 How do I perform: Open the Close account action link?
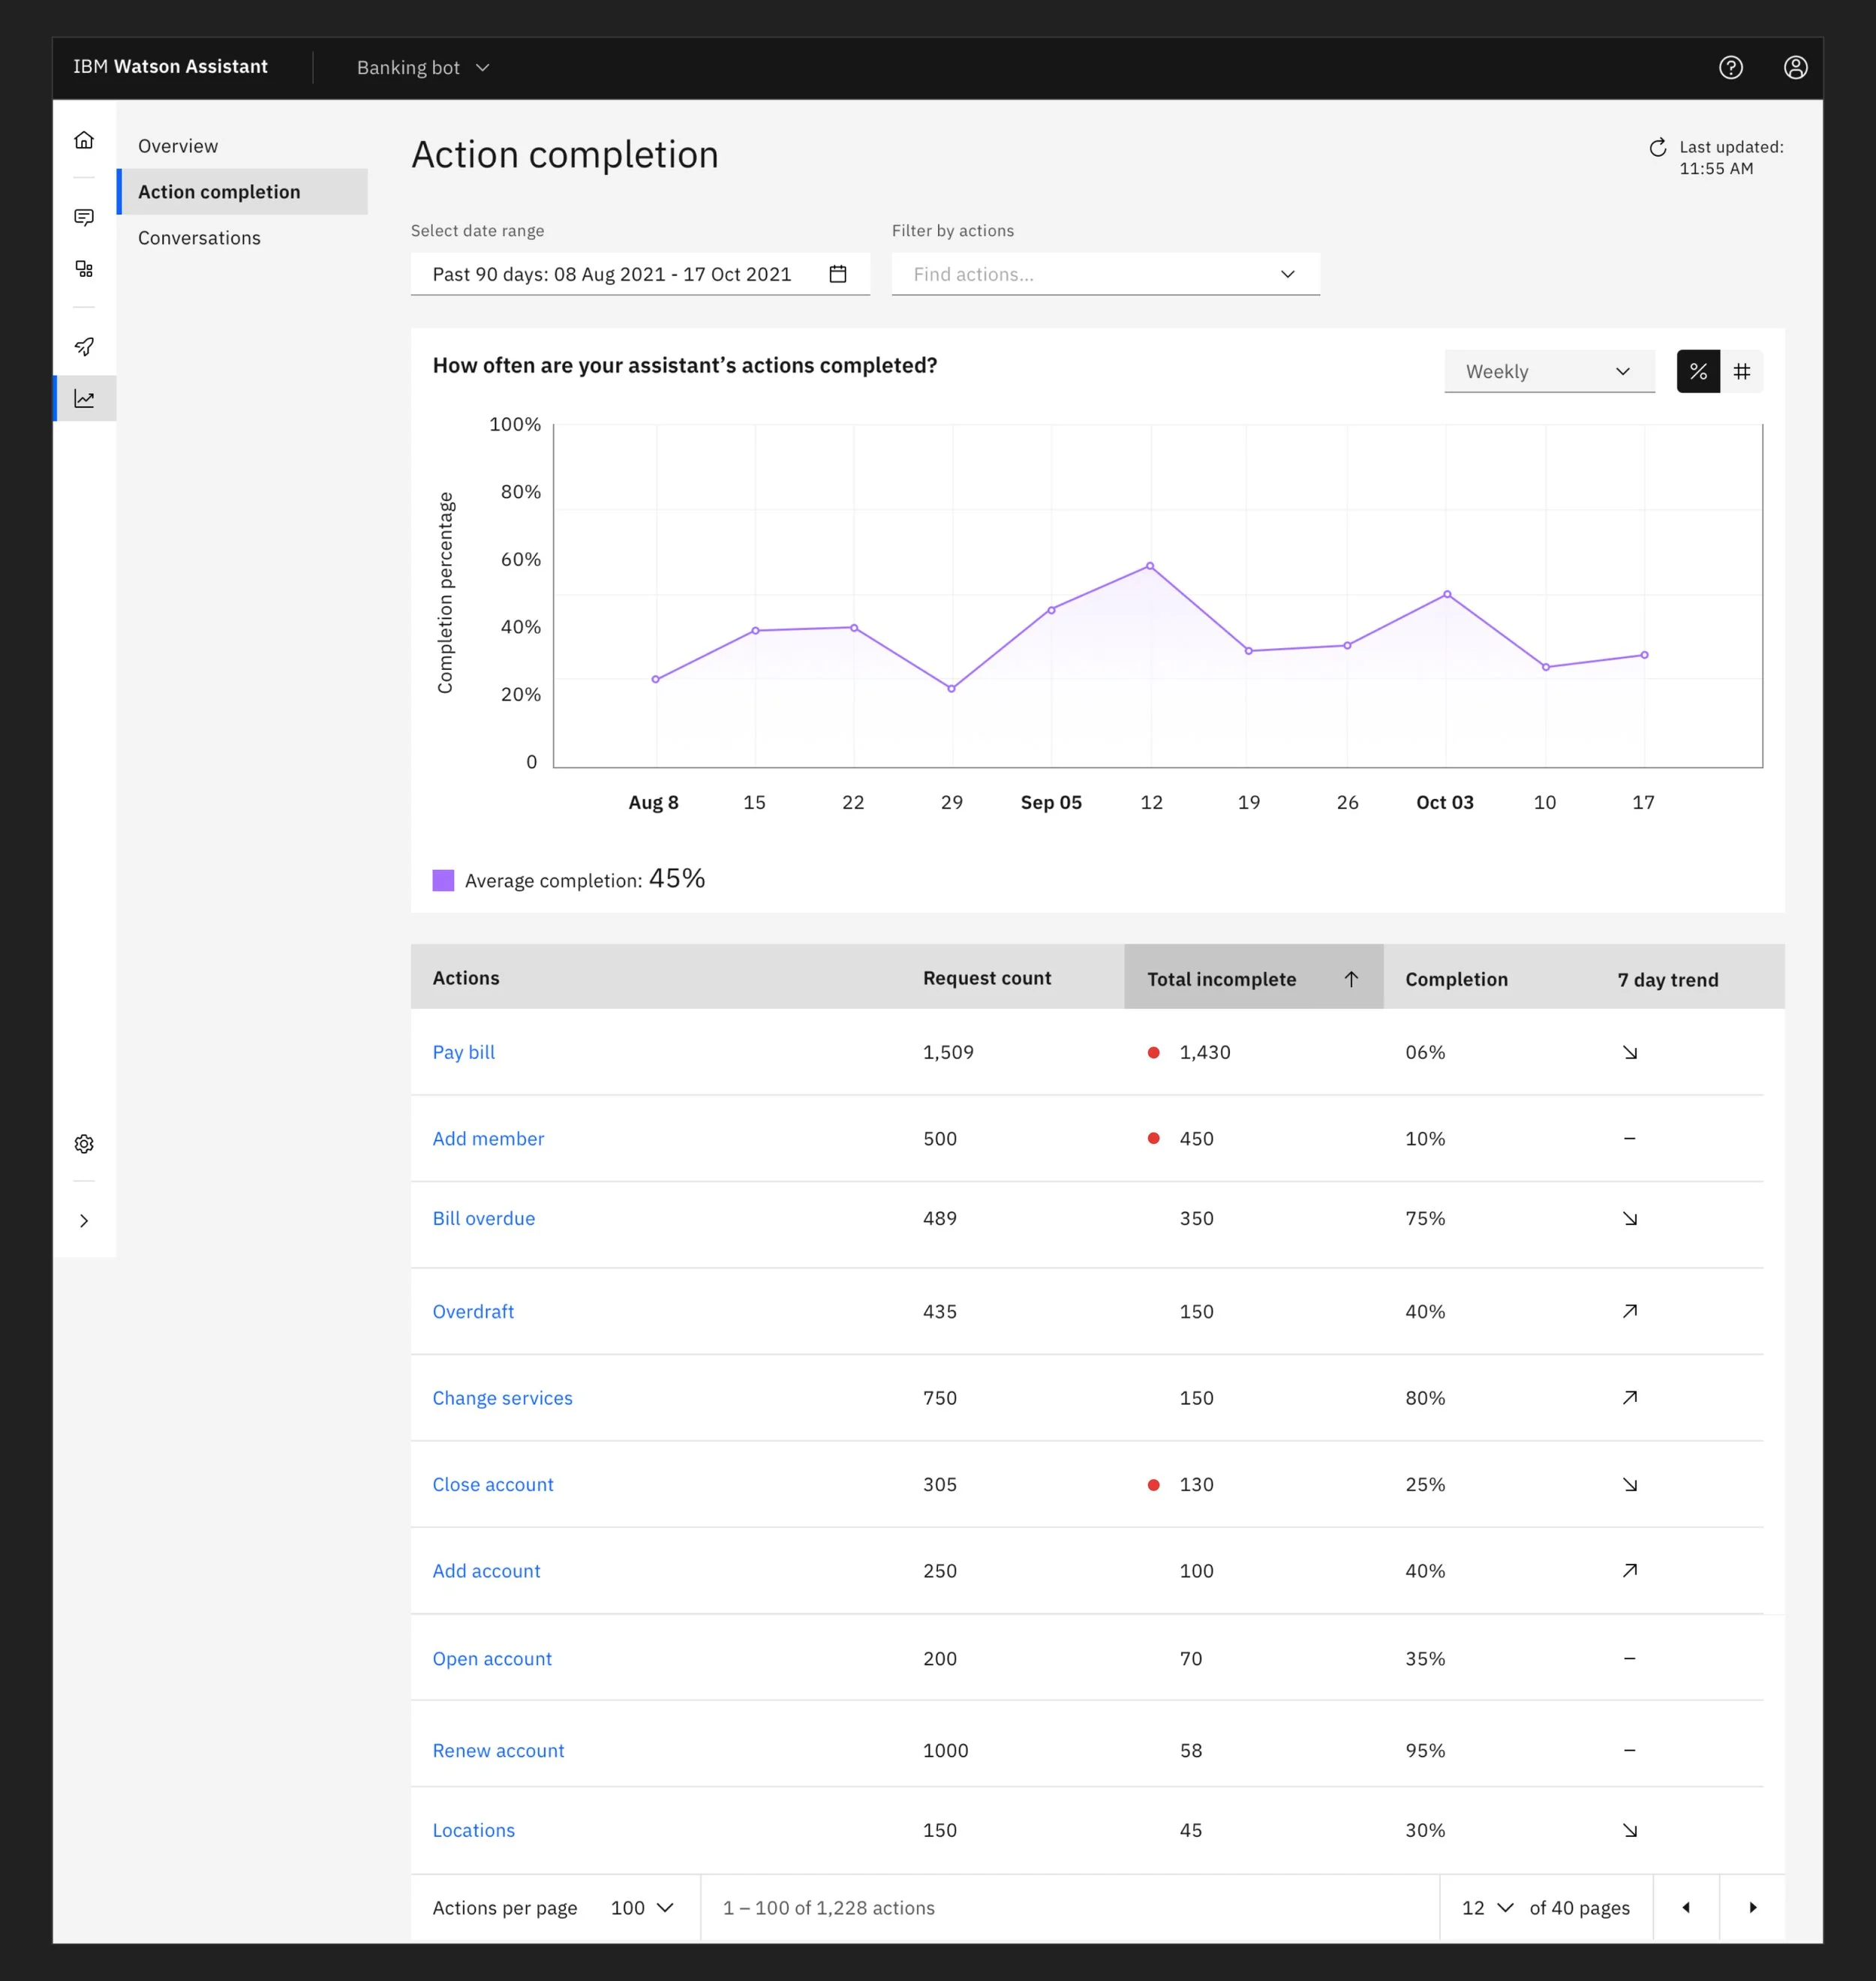tap(492, 1484)
